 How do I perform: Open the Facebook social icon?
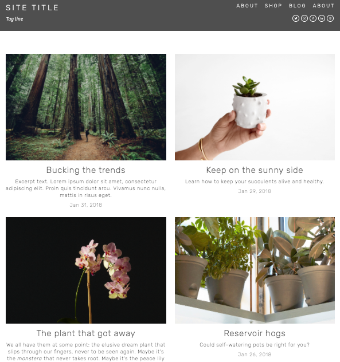[x=313, y=18]
